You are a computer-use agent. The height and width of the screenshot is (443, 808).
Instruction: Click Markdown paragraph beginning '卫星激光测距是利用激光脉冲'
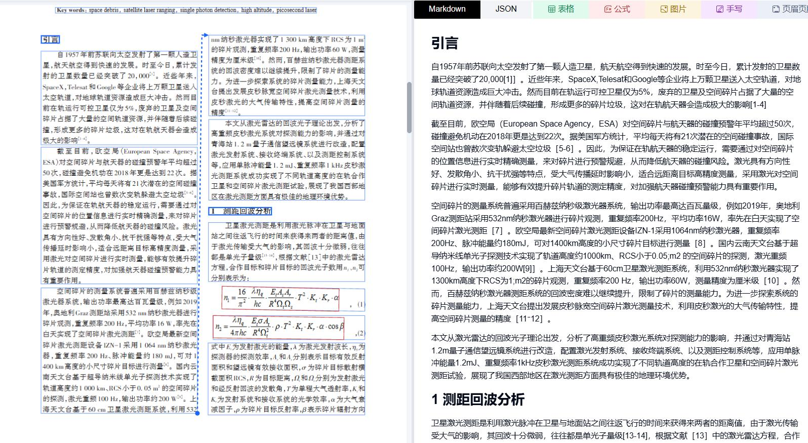[x=616, y=429]
